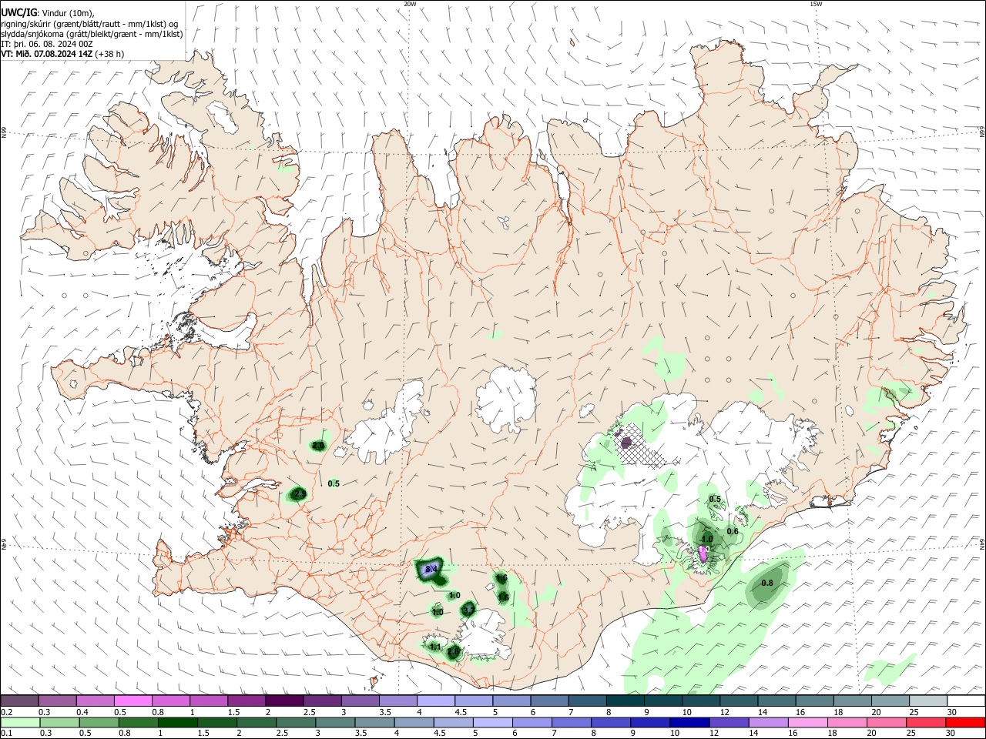Click the 'slydda/snjókoma (grátt/bleikt/grænt' description line
986x739 pixels.
[x=92, y=33]
